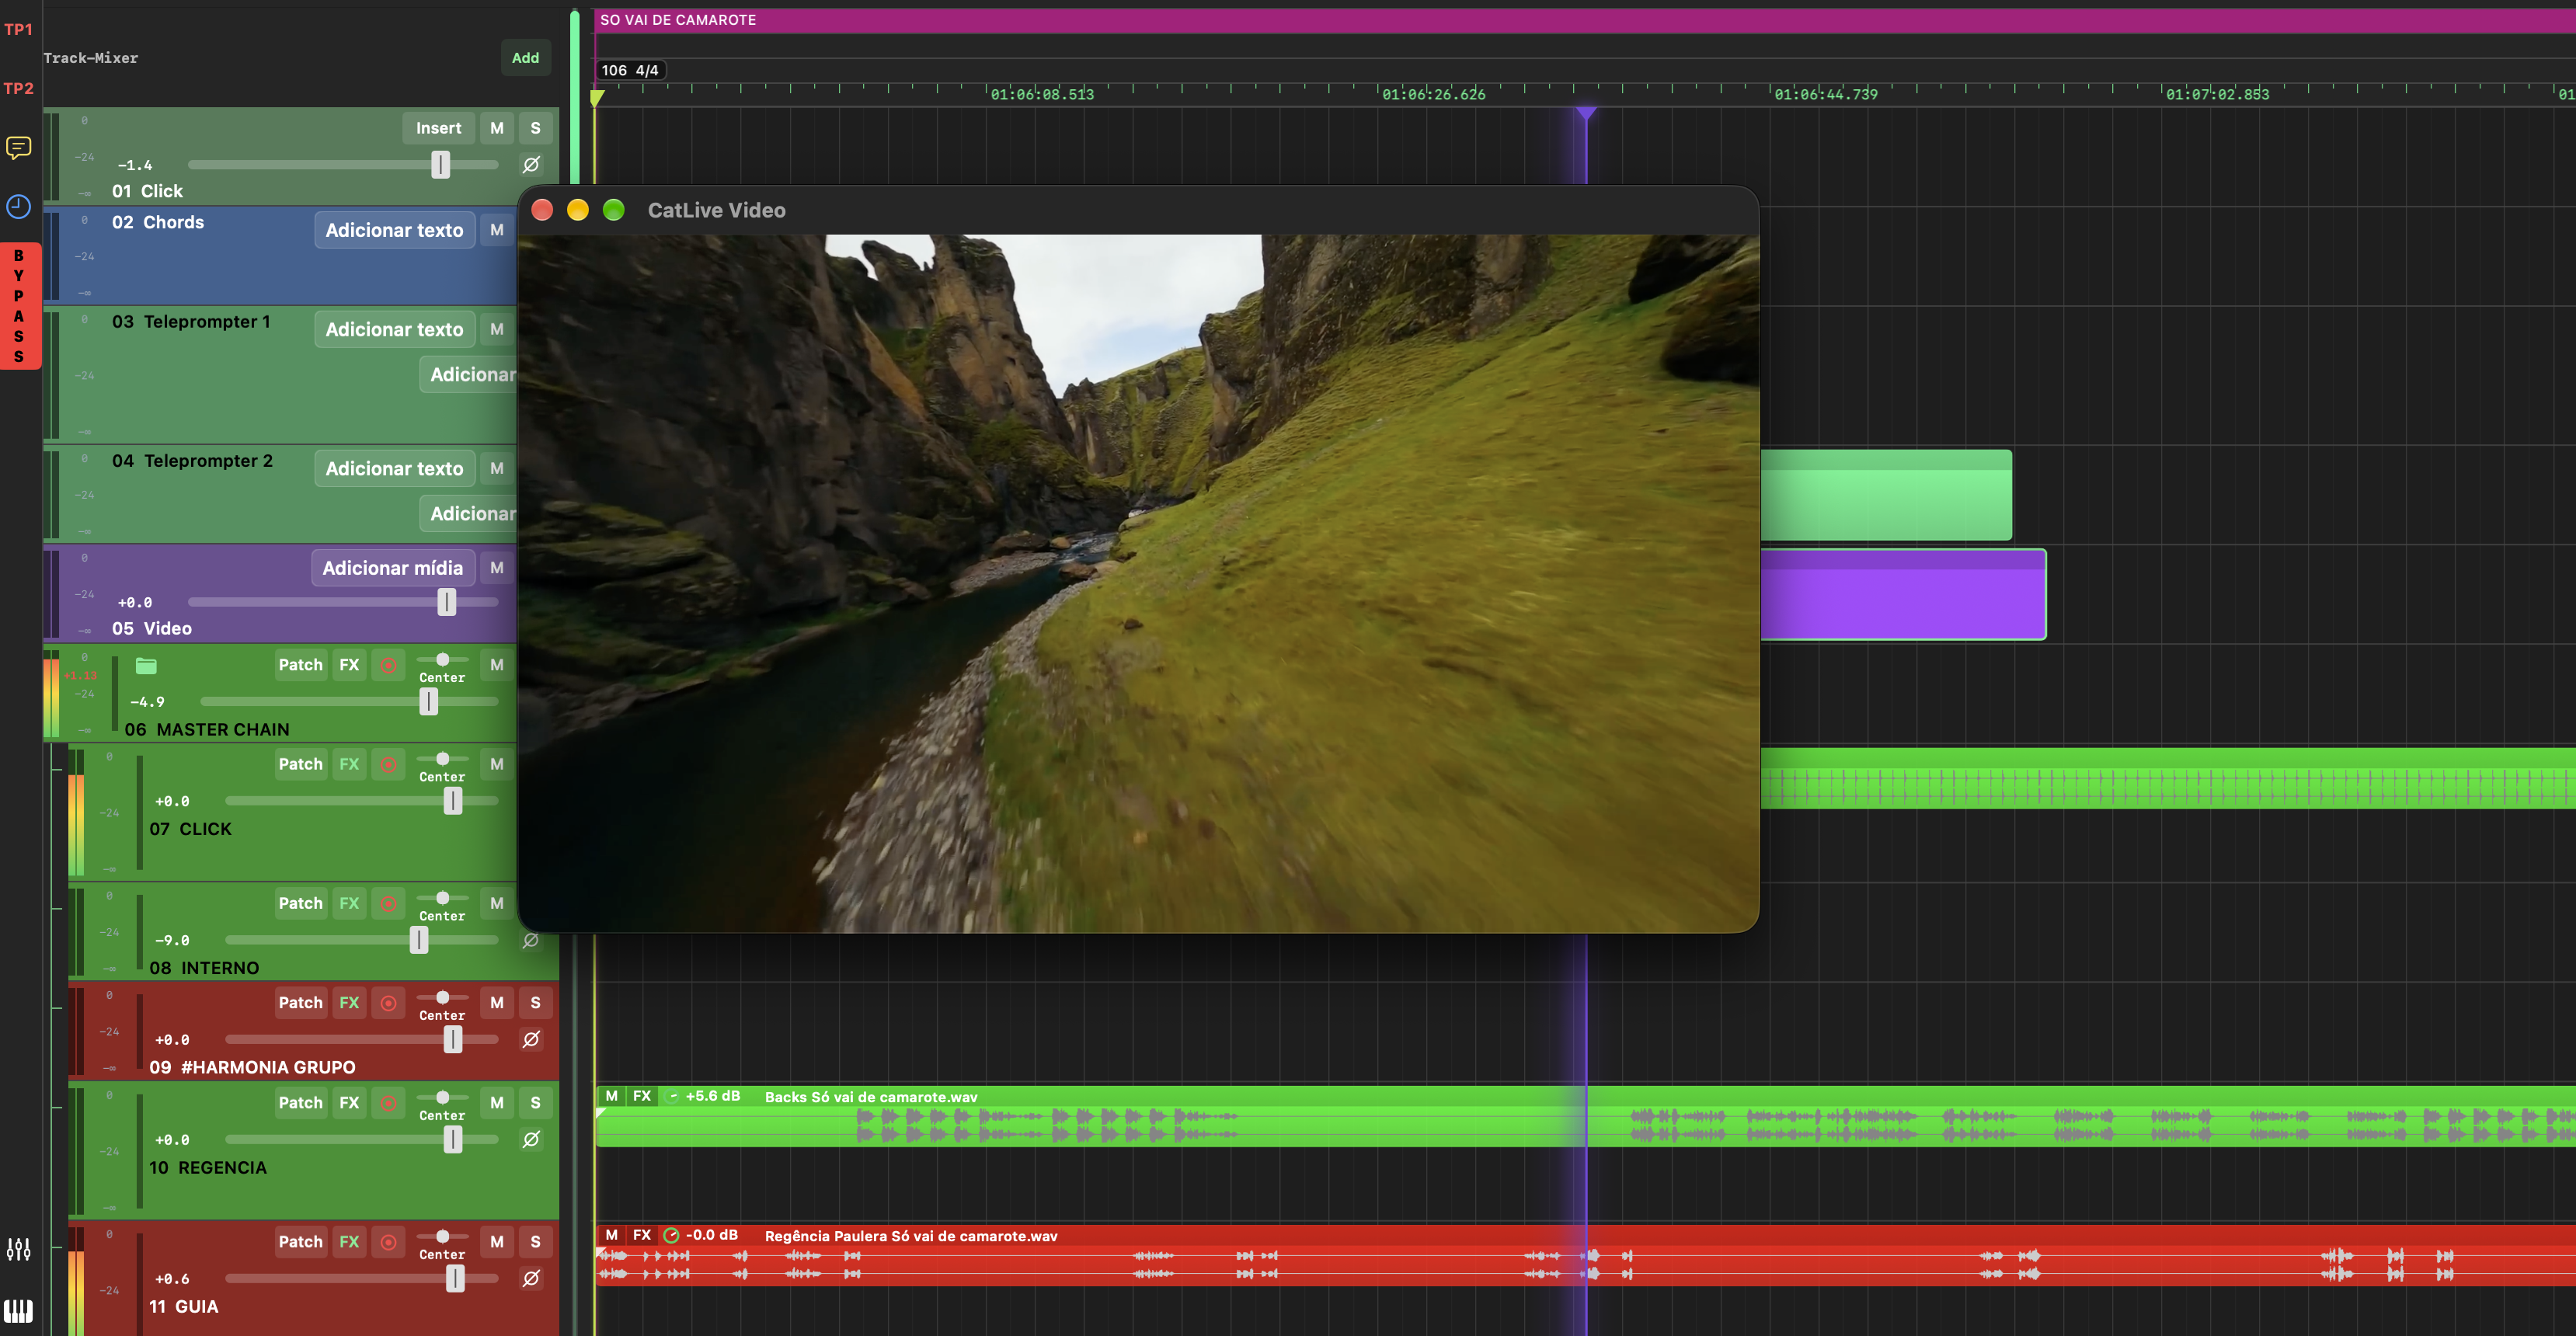The height and width of the screenshot is (1336, 2576).
Task: Mute the 01 Click track
Action: click(497, 128)
